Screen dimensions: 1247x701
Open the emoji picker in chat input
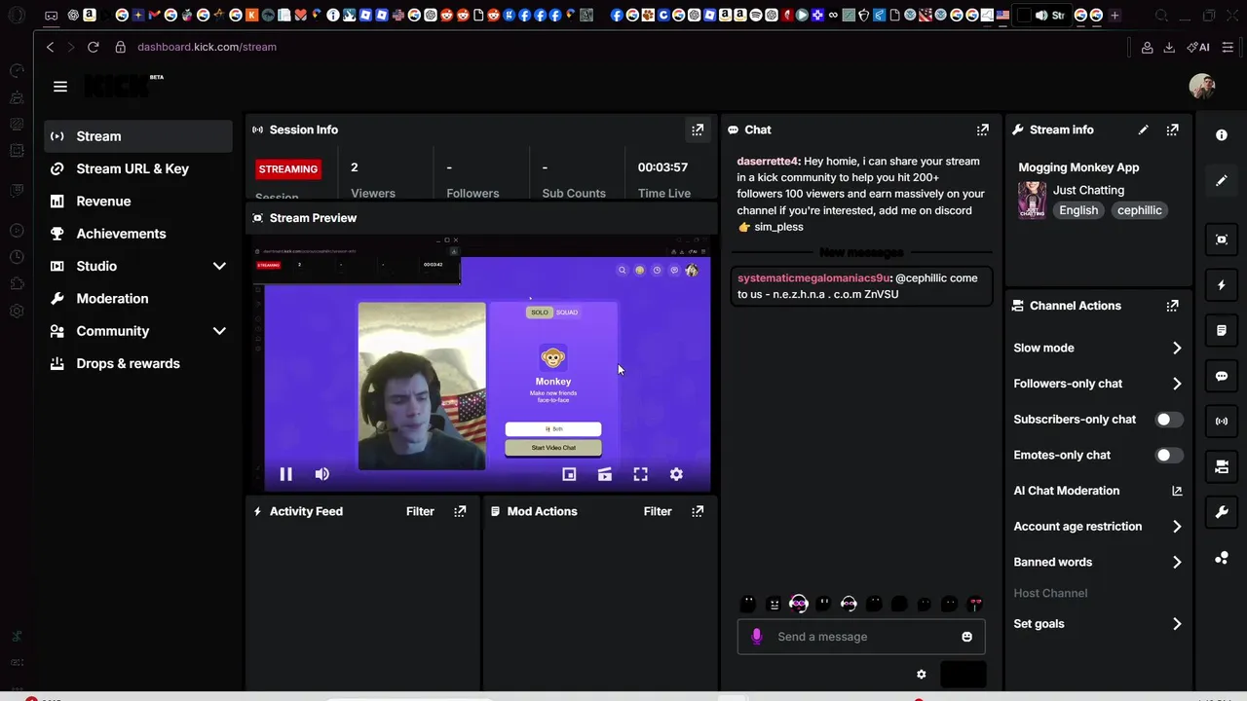(966, 637)
